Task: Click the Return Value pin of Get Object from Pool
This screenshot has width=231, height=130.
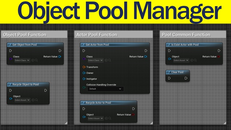Action: pyautogui.click(x=60, y=57)
